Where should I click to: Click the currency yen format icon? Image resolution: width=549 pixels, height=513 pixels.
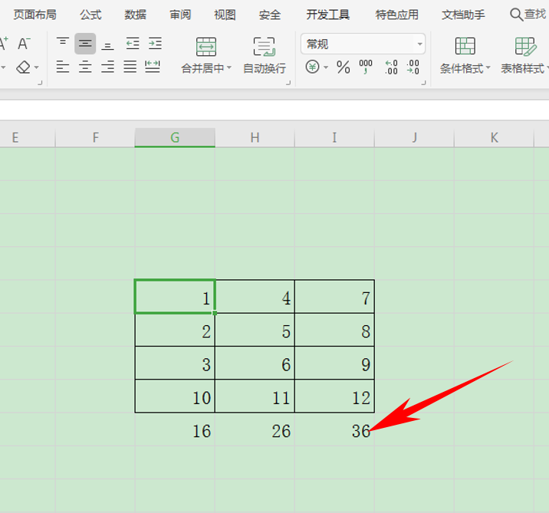click(312, 67)
